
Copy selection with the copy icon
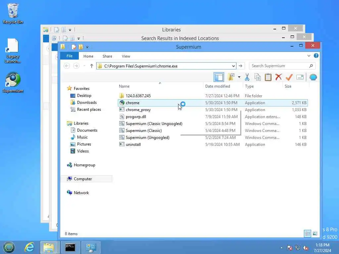[x=257, y=77]
